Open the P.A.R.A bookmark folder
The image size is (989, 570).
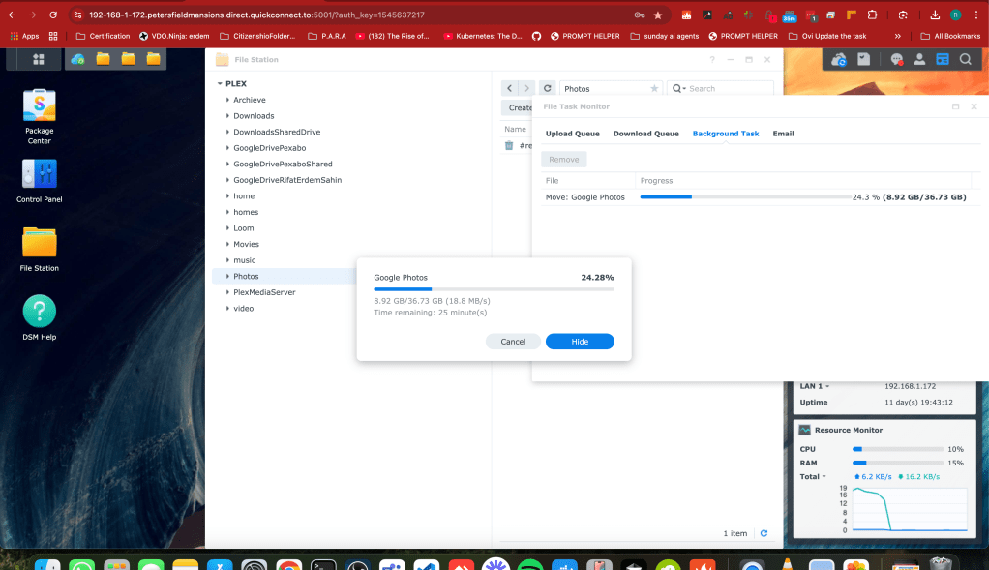pos(327,36)
